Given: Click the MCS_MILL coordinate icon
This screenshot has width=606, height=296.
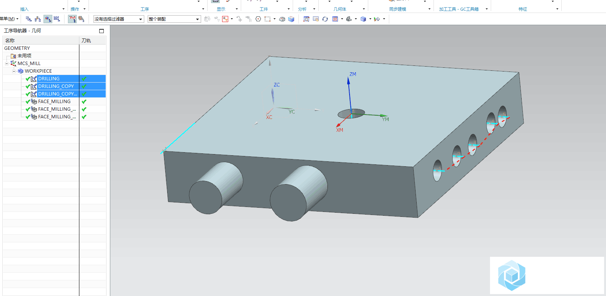Looking at the screenshot, I should click(x=13, y=64).
